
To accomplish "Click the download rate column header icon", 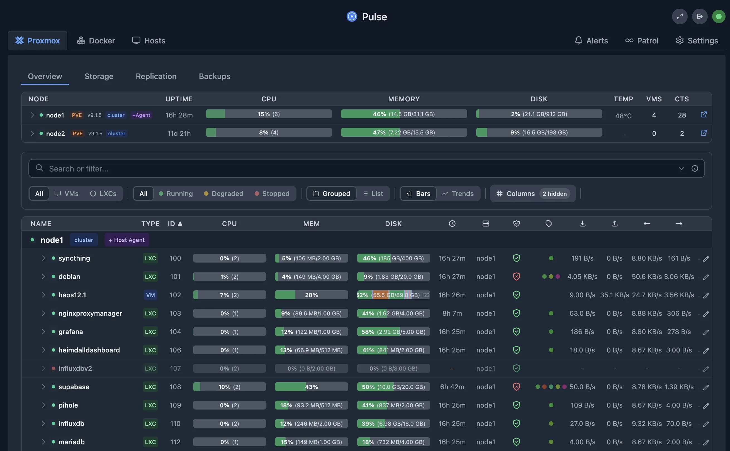I will [583, 223].
